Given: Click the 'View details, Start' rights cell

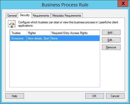Looking at the screenshot, I should tap(38, 38).
